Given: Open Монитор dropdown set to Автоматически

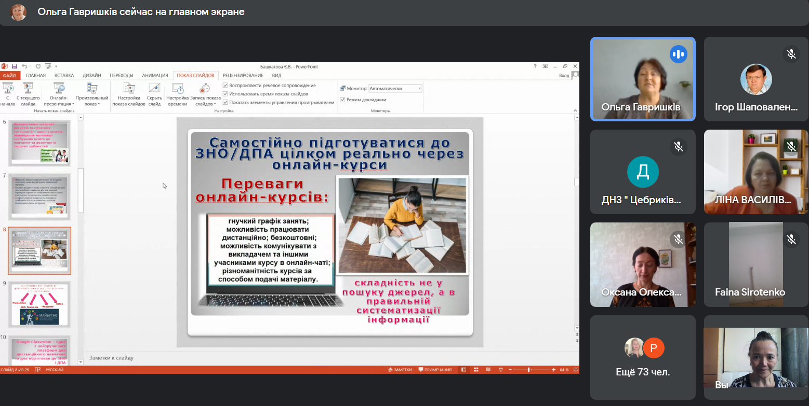Looking at the screenshot, I should (395, 89).
